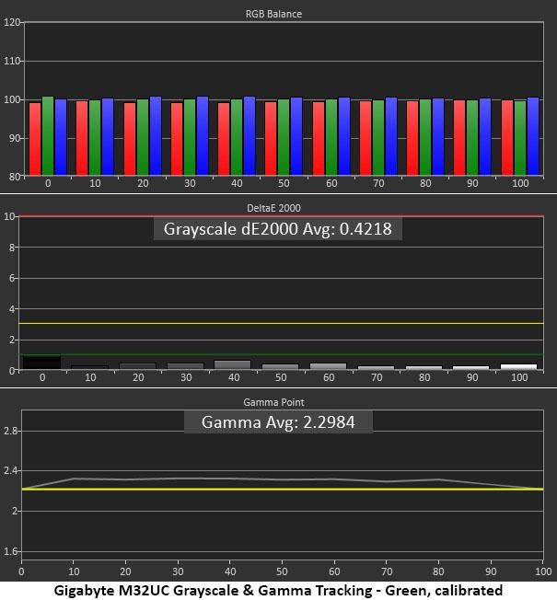
Task: Click the green bar at 20 in RGB Balance
Action: pyautogui.click(x=143, y=137)
